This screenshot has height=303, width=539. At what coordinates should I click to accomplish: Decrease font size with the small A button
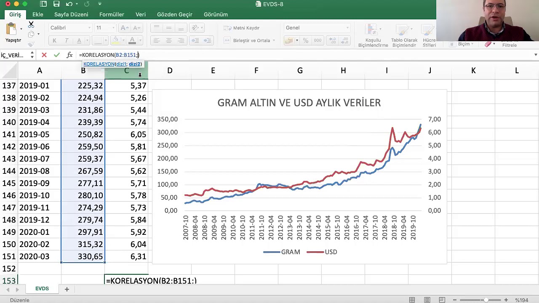136,28
